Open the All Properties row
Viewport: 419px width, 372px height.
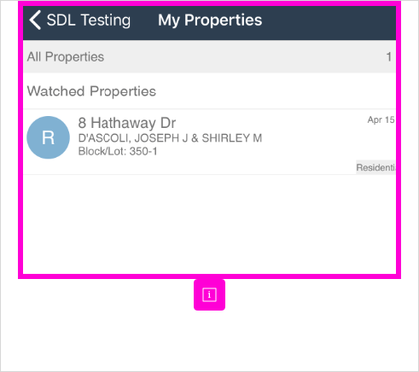tap(209, 56)
